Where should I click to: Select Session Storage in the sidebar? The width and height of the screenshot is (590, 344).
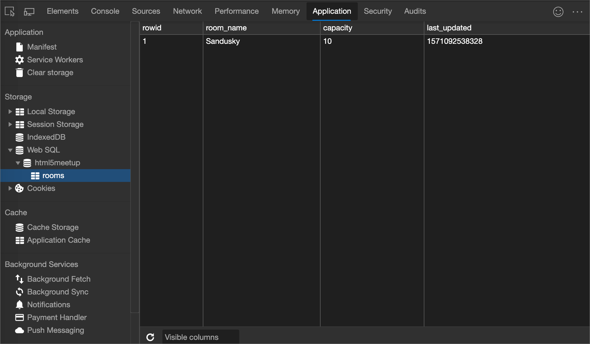click(x=55, y=124)
